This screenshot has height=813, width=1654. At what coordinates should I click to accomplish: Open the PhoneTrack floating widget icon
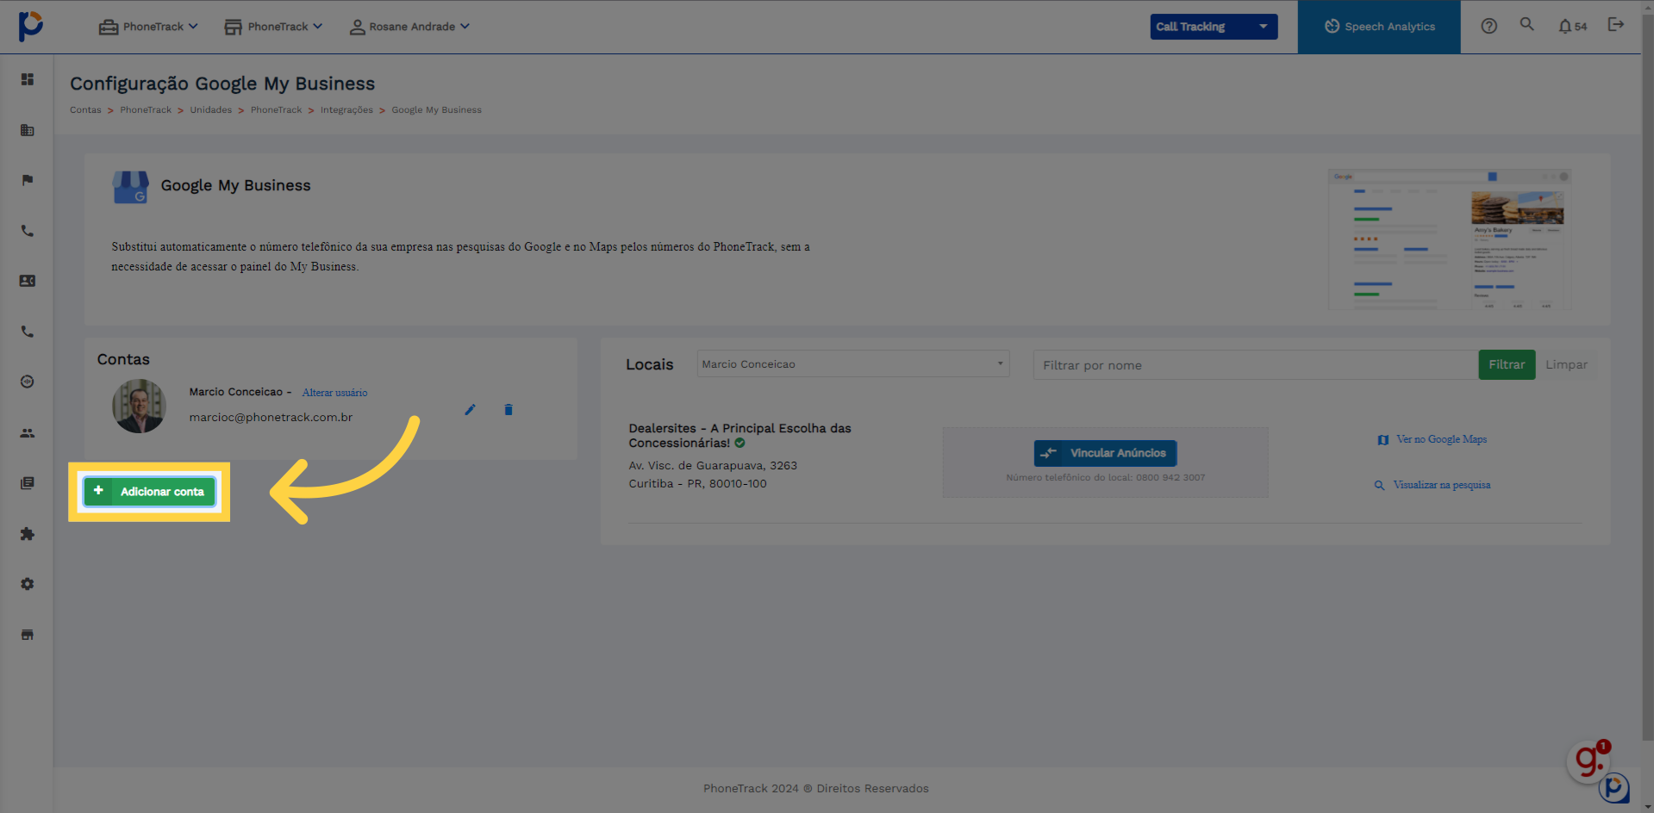[x=1614, y=787]
